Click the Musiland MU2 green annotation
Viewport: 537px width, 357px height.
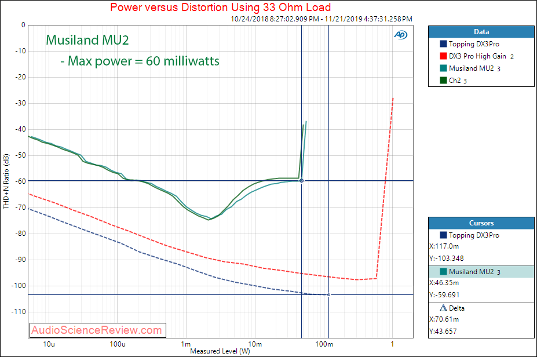point(87,40)
